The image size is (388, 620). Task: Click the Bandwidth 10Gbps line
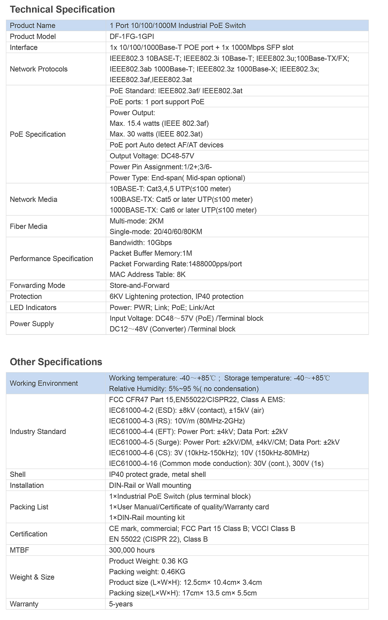[x=141, y=243]
